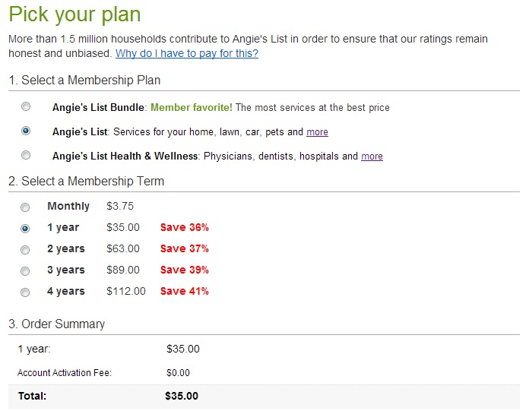Image resolution: width=529 pixels, height=411 pixels.
Task: Choose the 2 years term radio button
Action: (26, 249)
